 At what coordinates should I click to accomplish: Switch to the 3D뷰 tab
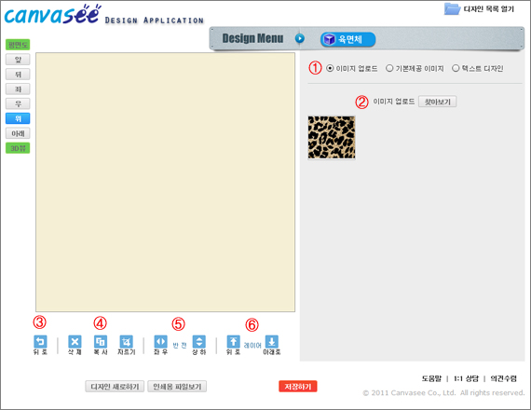[18, 148]
